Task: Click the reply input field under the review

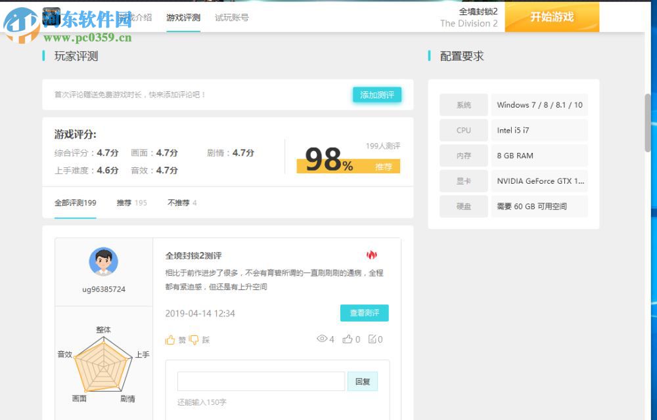Action: click(260, 381)
